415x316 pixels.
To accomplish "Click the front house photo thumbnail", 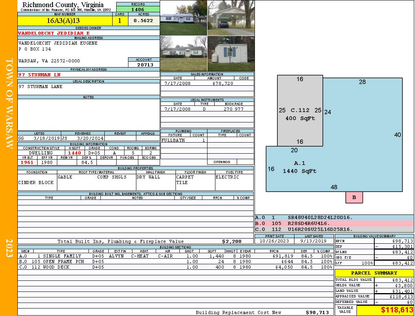I will (x=183, y=18).
